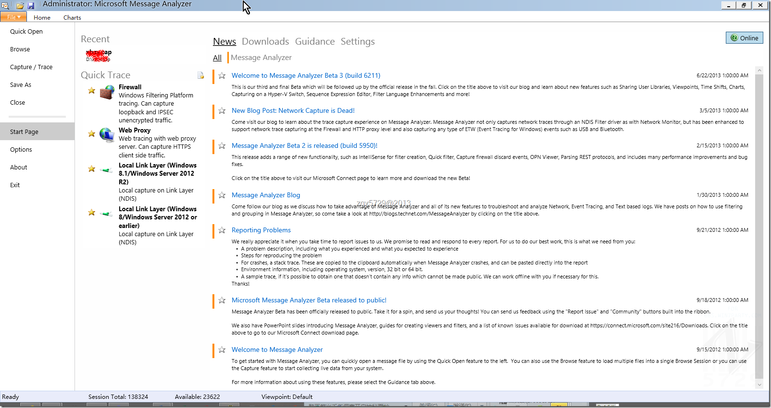Switch to the Settings tab
The image size is (771, 408).
coord(358,42)
